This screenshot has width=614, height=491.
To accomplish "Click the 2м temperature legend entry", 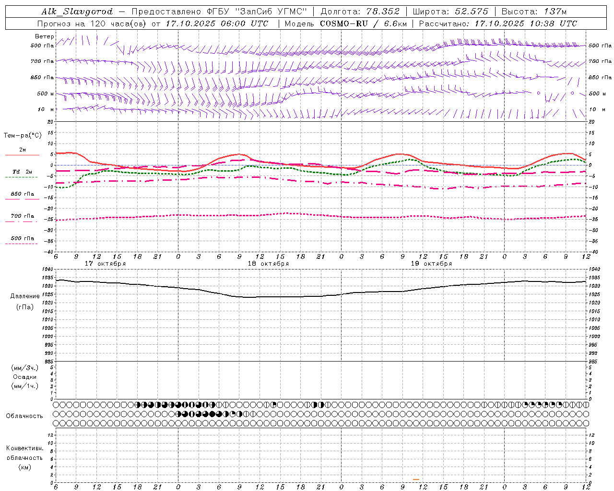I will [x=23, y=150].
